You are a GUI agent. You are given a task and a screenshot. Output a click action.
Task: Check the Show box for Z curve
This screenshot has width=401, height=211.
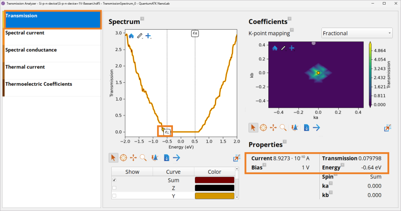coord(114,188)
